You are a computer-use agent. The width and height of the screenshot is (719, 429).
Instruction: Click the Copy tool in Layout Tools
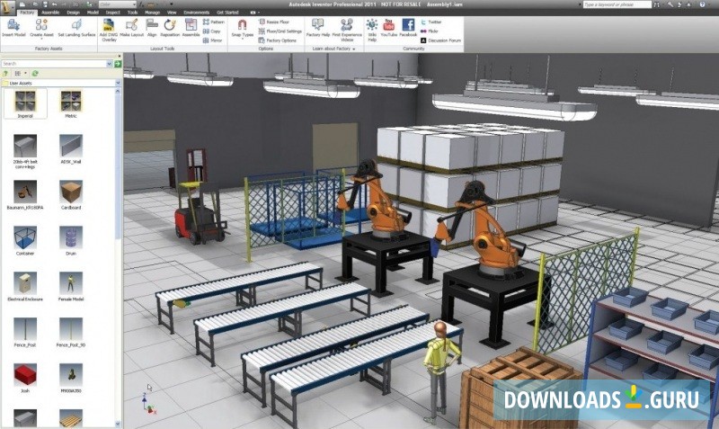click(212, 31)
